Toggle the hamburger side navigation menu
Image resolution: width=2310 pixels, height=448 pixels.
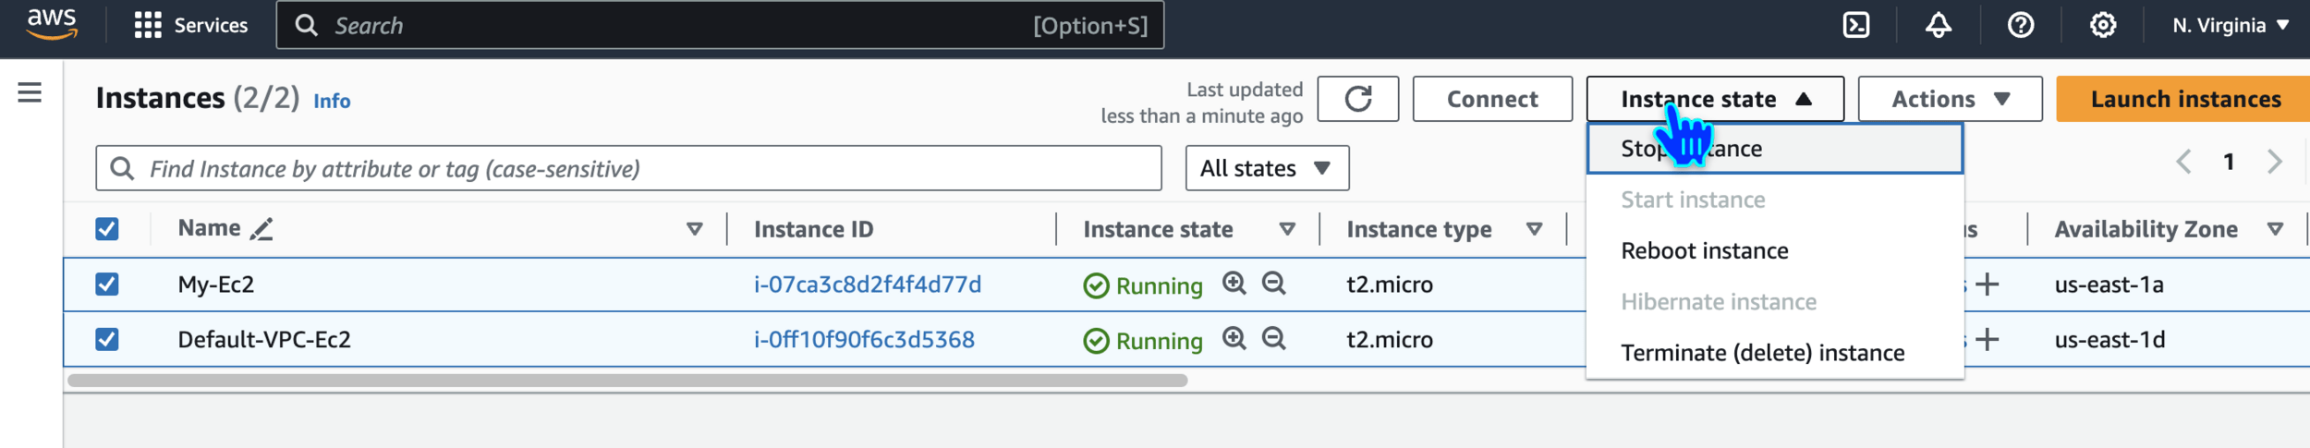(x=30, y=92)
